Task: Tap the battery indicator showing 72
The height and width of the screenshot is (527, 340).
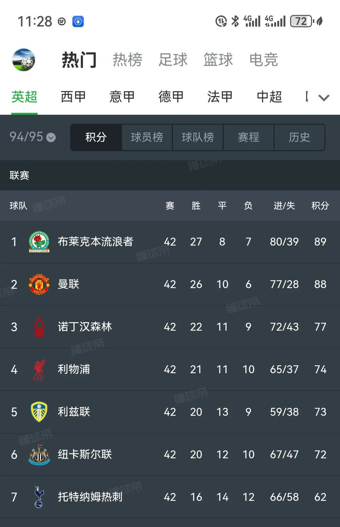Action: [301, 21]
